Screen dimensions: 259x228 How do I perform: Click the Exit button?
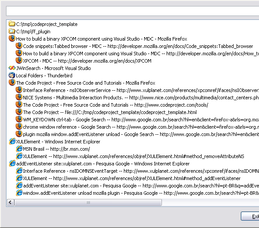coord(250,216)
